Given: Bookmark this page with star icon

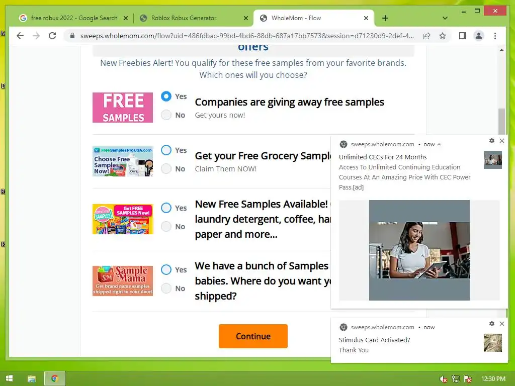Looking at the screenshot, I should point(443,36).
